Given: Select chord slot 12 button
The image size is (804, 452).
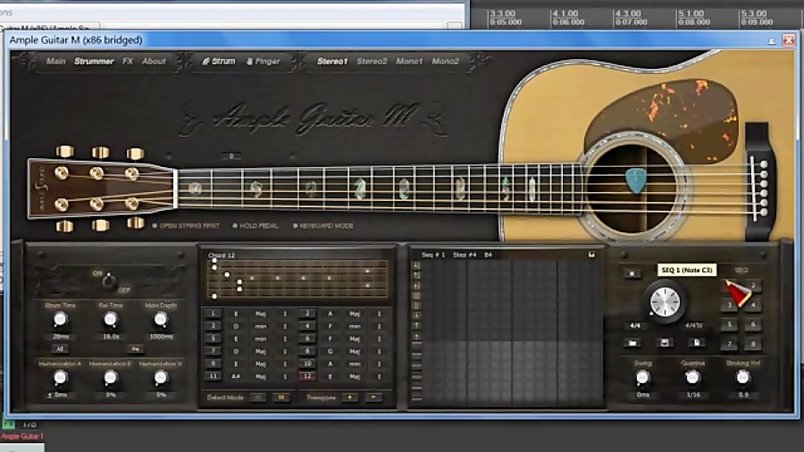Looking at the screenshot, I should coord(306,376).
